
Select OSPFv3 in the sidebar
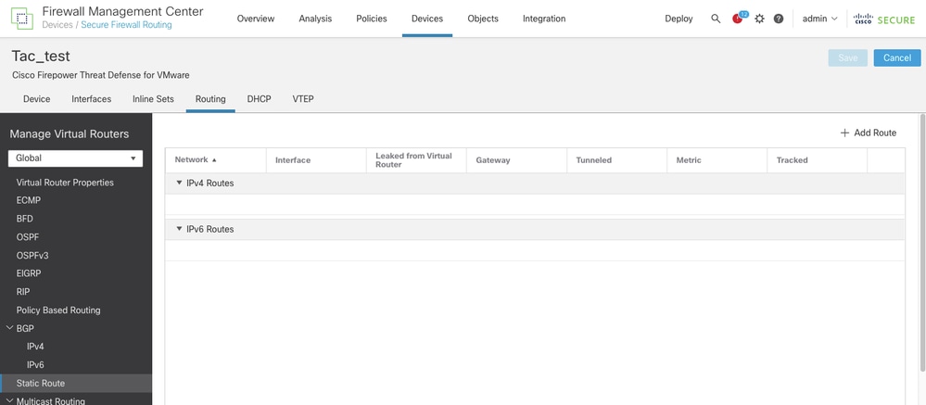(32, 256)
